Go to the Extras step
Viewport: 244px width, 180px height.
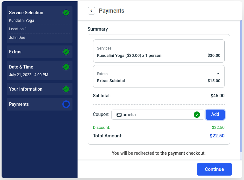click(32, 52)
